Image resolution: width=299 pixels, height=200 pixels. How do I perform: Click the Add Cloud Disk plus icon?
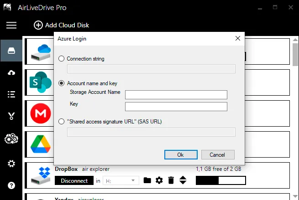38,25
